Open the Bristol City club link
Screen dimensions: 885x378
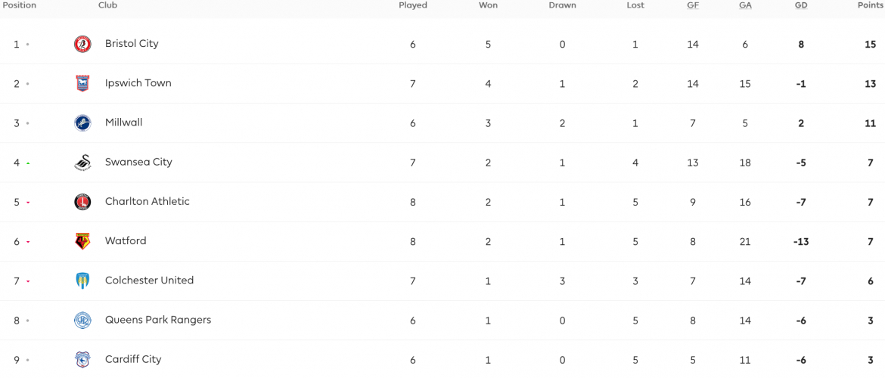[132, 43]
